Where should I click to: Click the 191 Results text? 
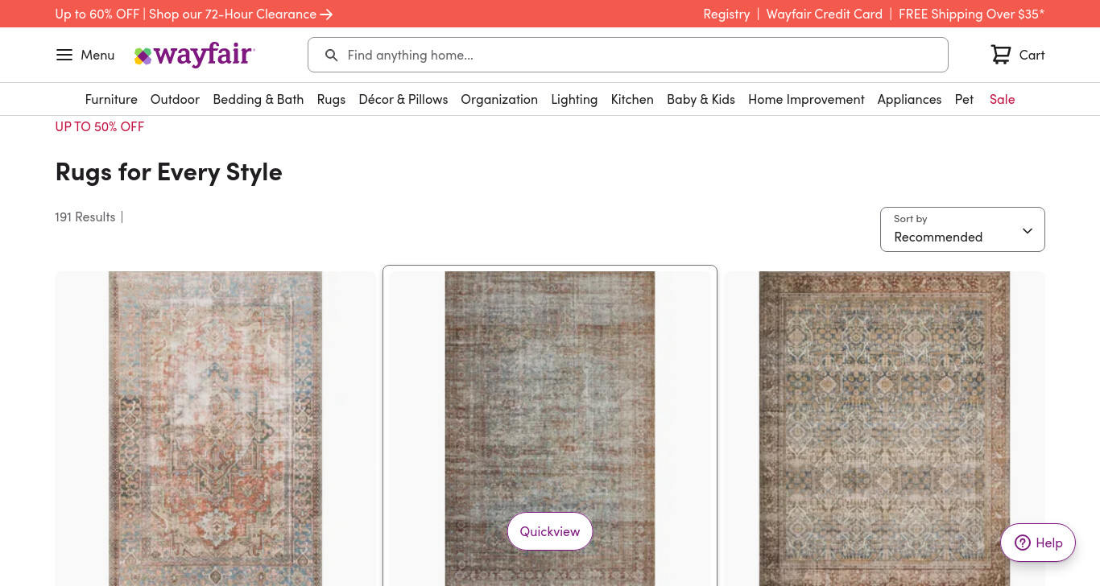pyautogui.click(x=85, y=217)
